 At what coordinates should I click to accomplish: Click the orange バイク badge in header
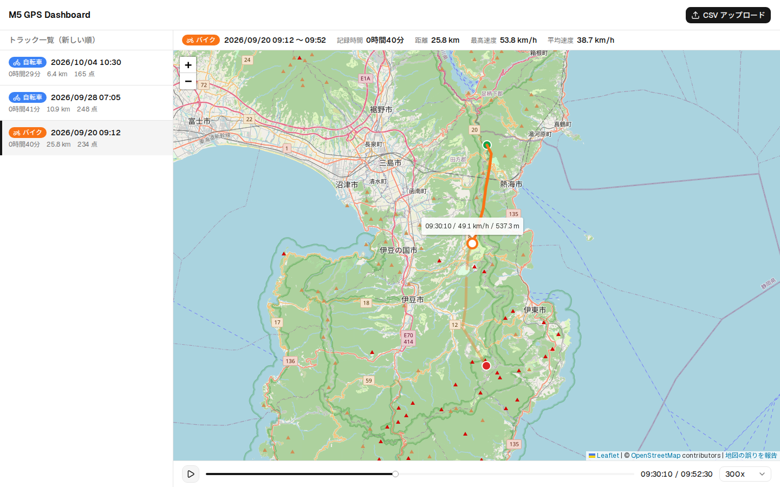click(x=201, y=40)
